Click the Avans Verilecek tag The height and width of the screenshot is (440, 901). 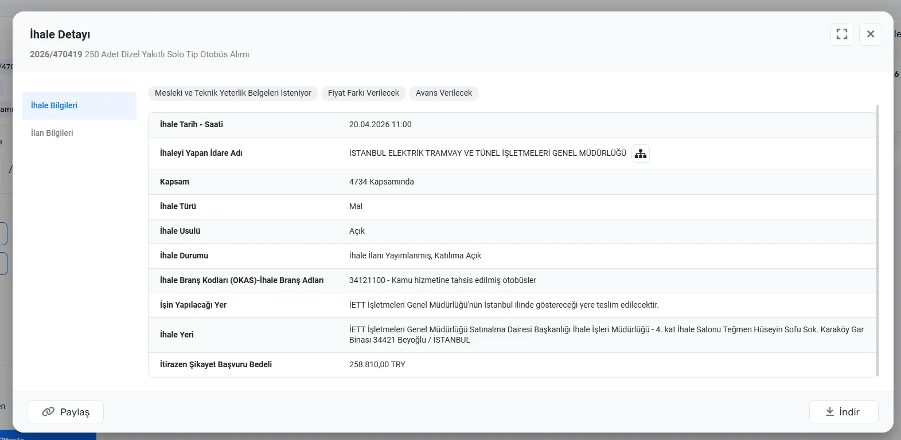pos(443,93)
